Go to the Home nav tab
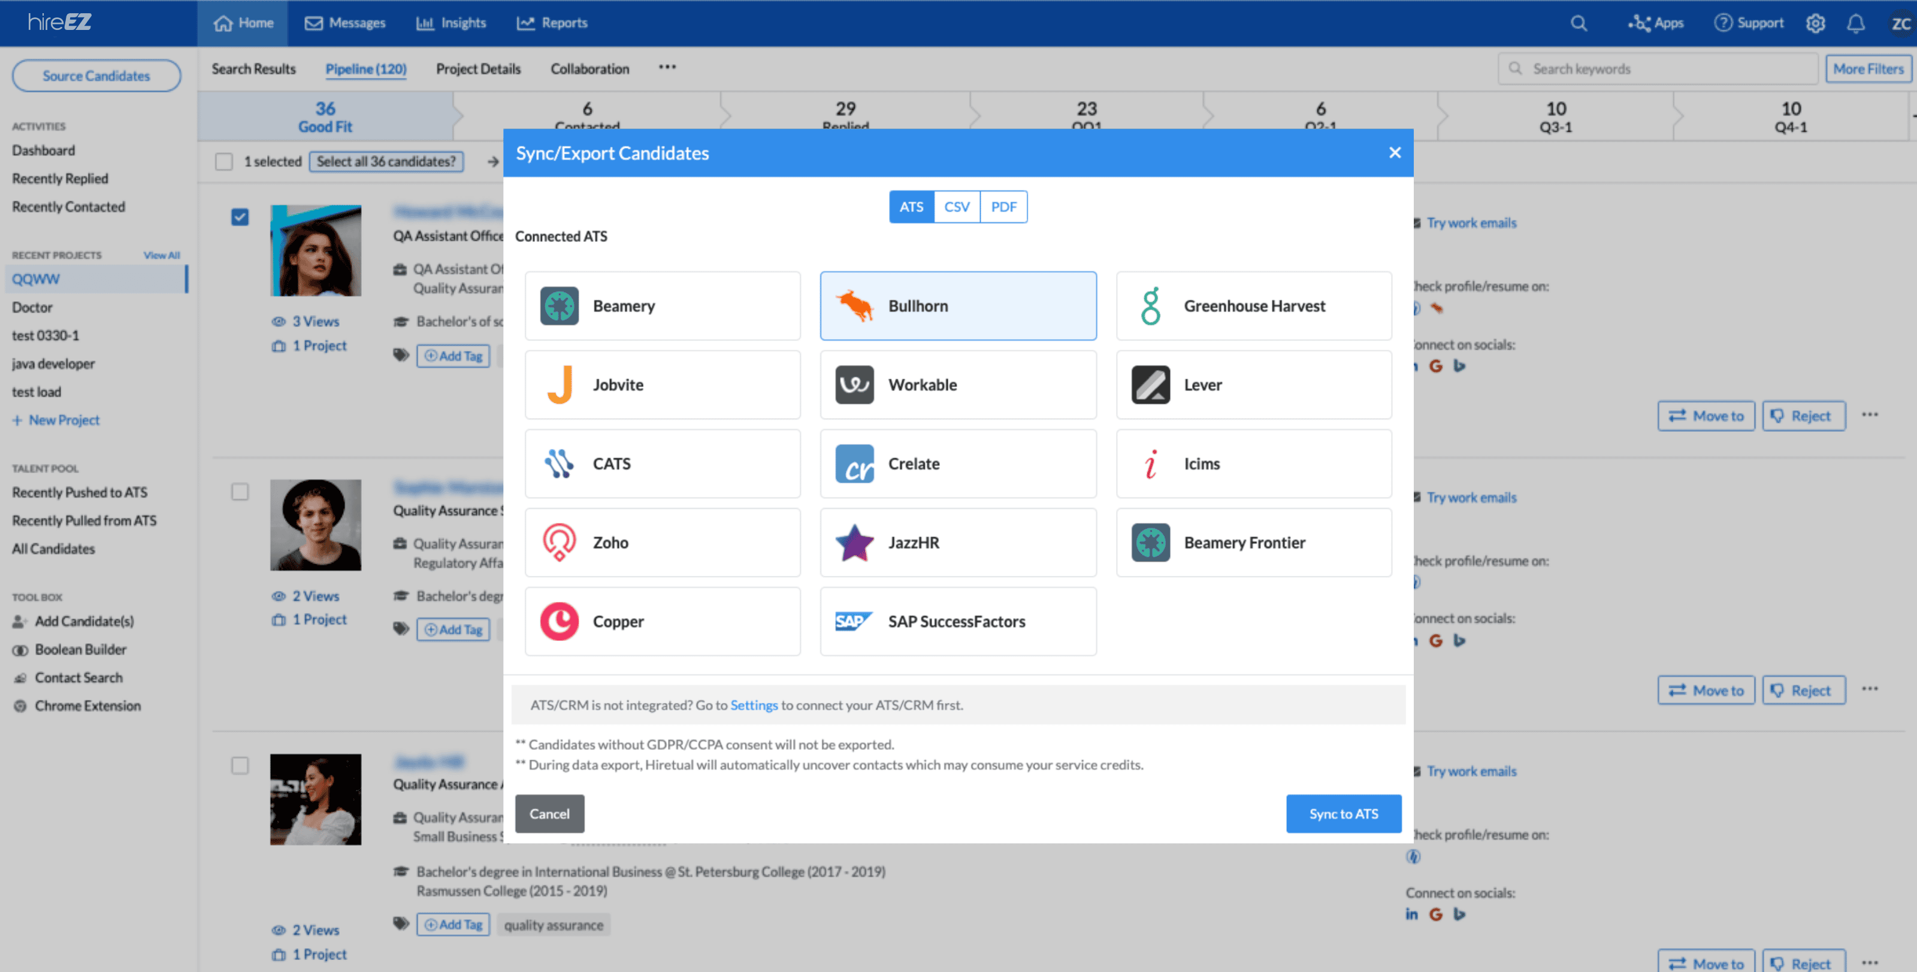The width and height of the screenshot is (1917, 972). [x=243, y=23]
